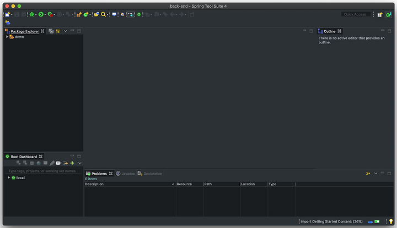Click Boot Dashboard open console icon
Image resolution: width=397 pixels, height=228 pixels.
(45, 163)
